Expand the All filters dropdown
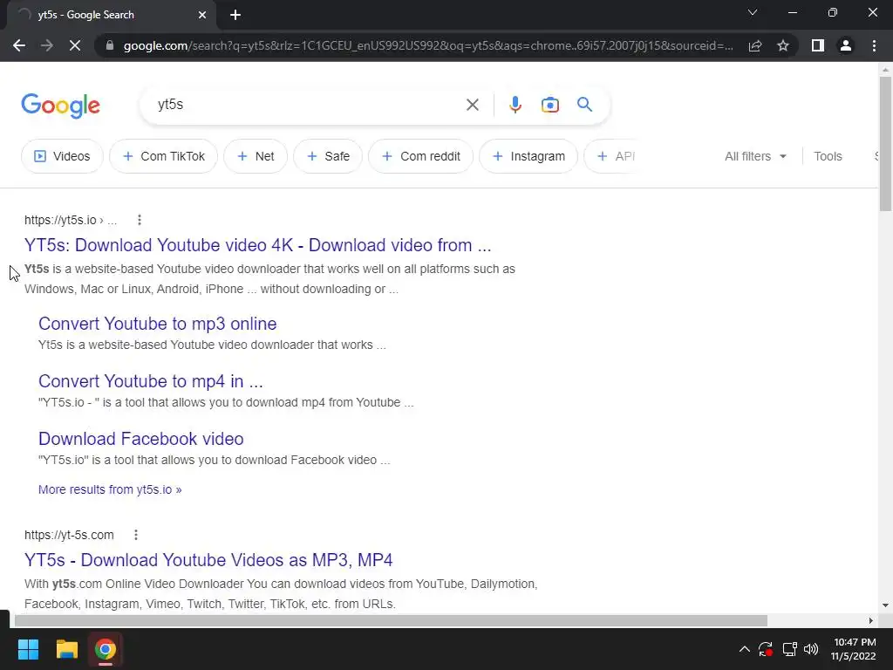The height and width of the screenshot is (670, 893). [756, 156]
